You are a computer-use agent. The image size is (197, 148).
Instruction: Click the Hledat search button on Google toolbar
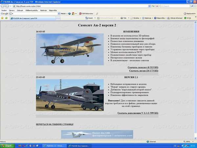click(x=63, y=13)
